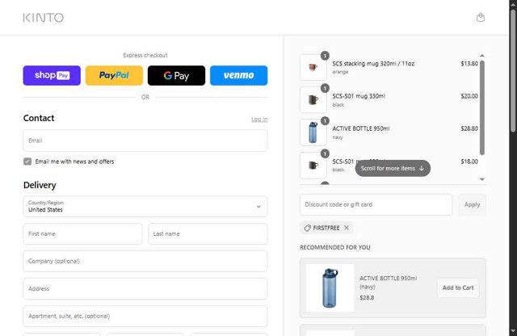Click the $13.80 price
517x336 pixels.
[469, 64]
